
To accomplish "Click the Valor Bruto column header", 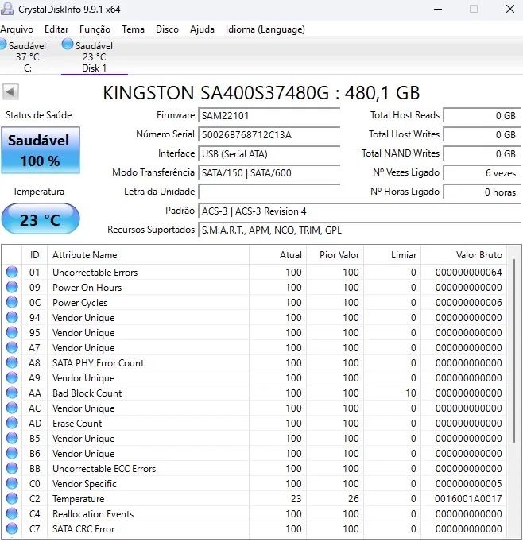I will point(463,255).
